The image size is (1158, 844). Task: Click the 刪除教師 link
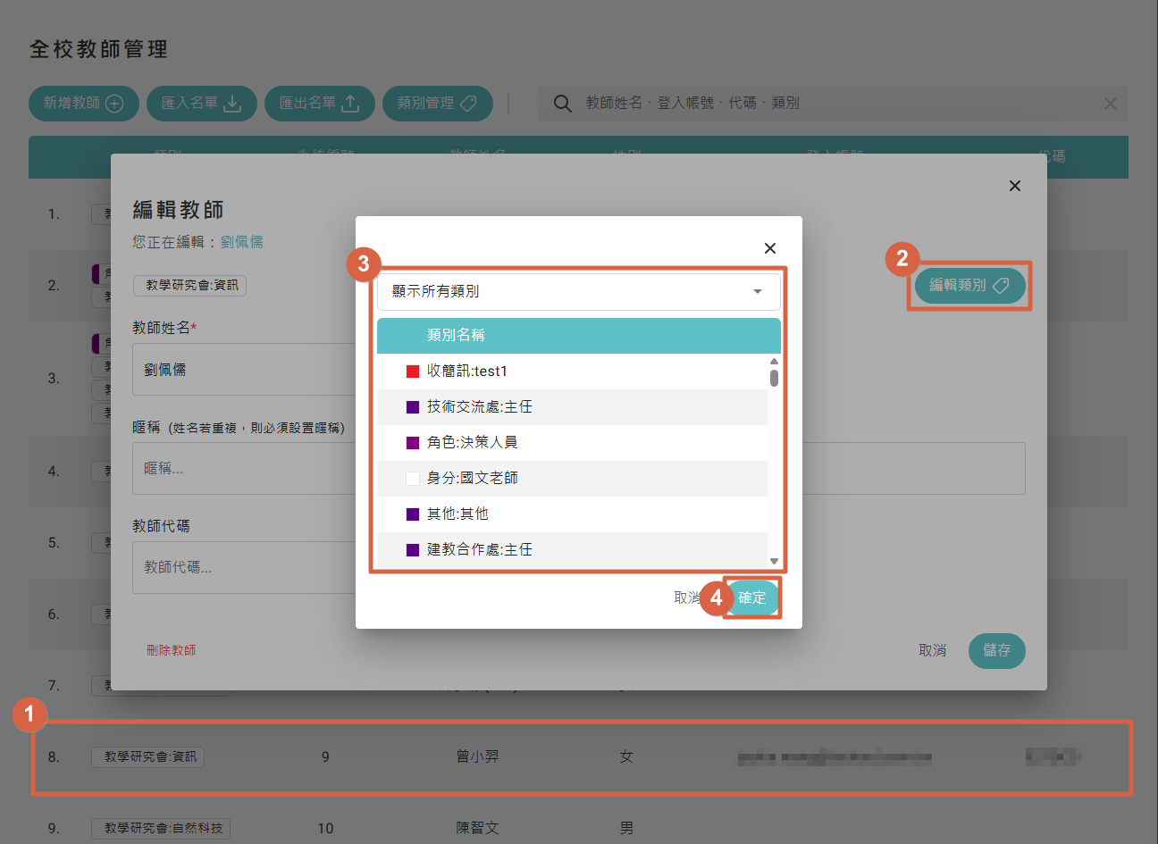click(171, 650)
